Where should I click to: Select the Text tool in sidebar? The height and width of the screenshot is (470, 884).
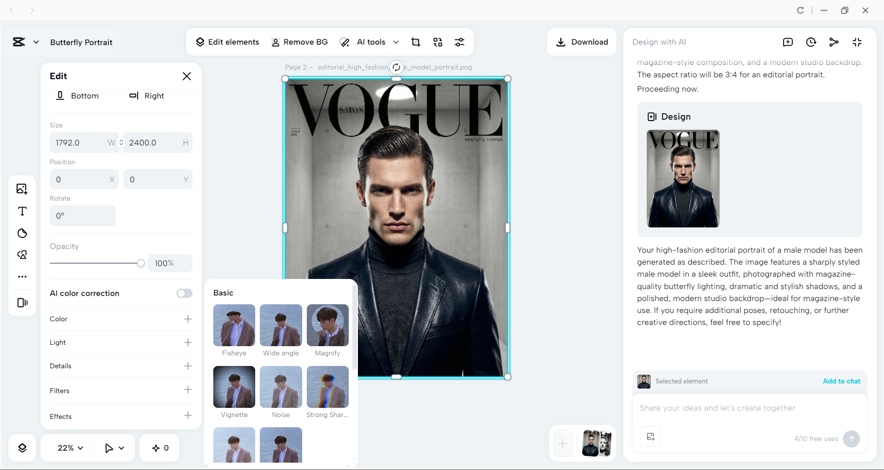click(x=22, y=211)
